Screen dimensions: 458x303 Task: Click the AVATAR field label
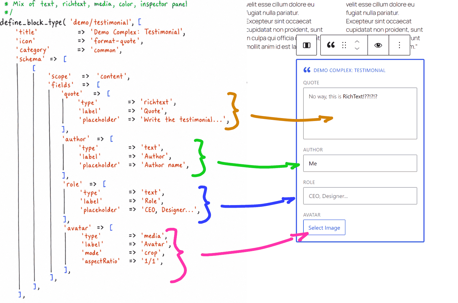pyautogui.click(x=312, y=215)
